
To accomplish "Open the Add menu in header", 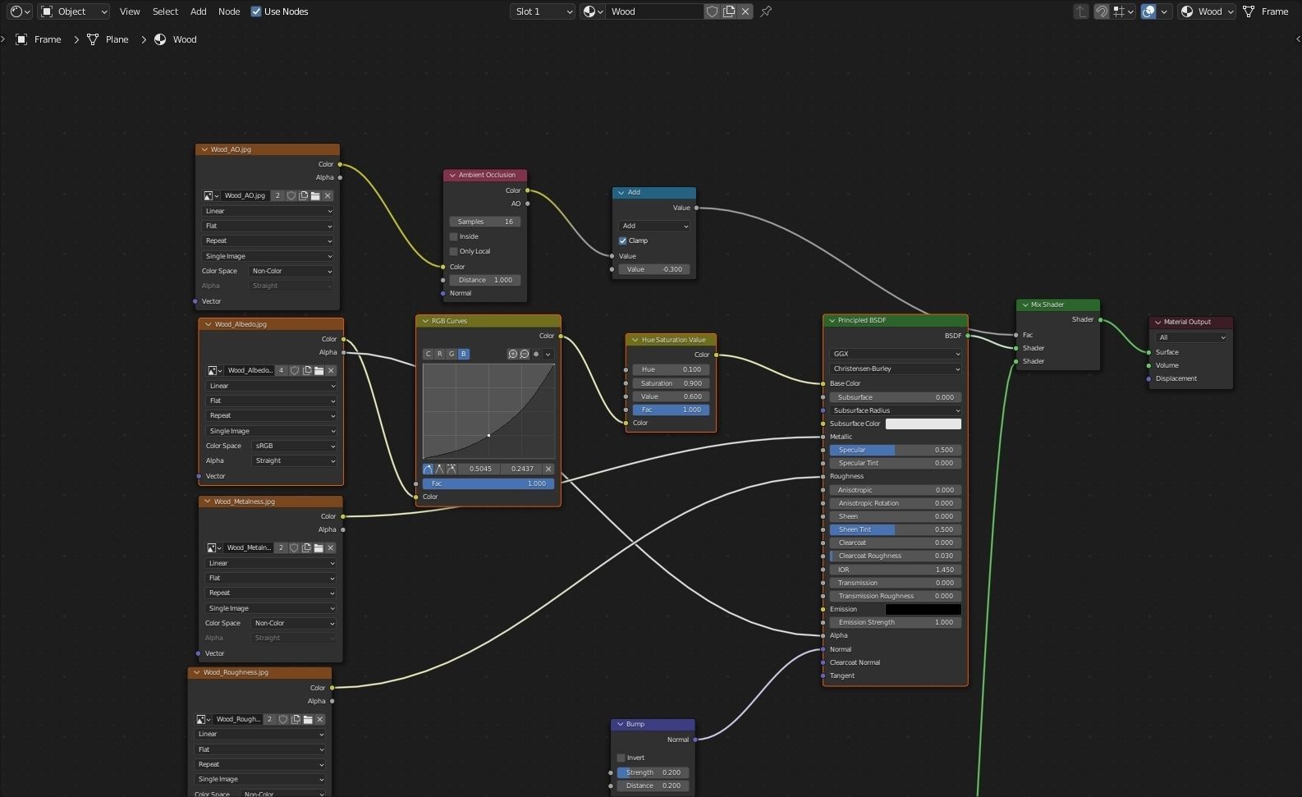I will click(199, 11).
